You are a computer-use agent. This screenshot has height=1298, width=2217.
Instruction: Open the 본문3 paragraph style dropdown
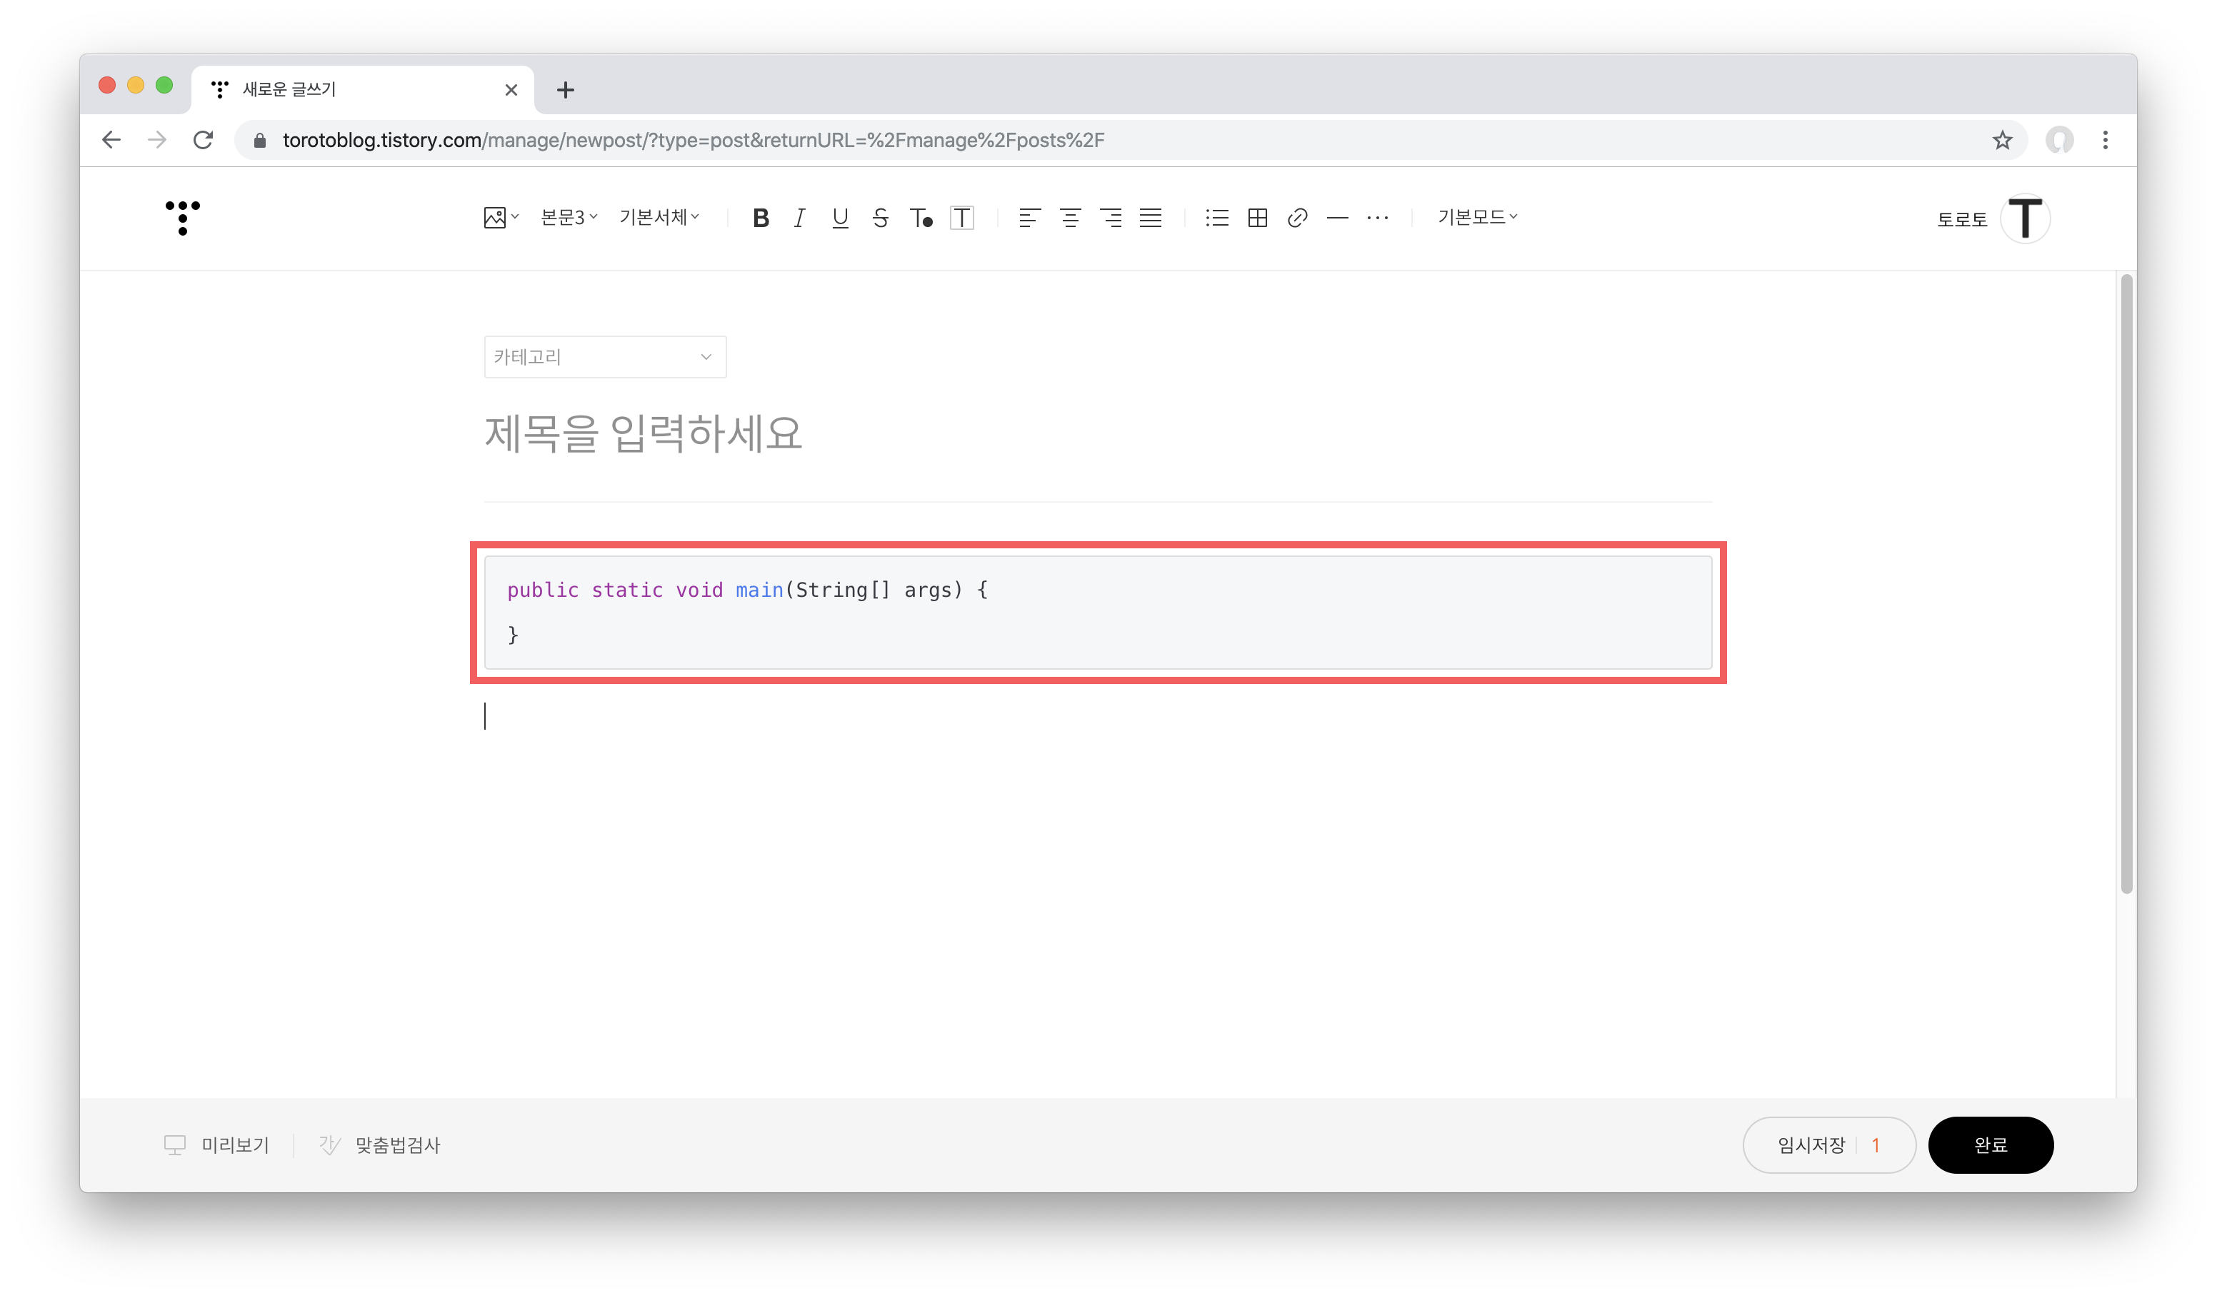(569, 217)
